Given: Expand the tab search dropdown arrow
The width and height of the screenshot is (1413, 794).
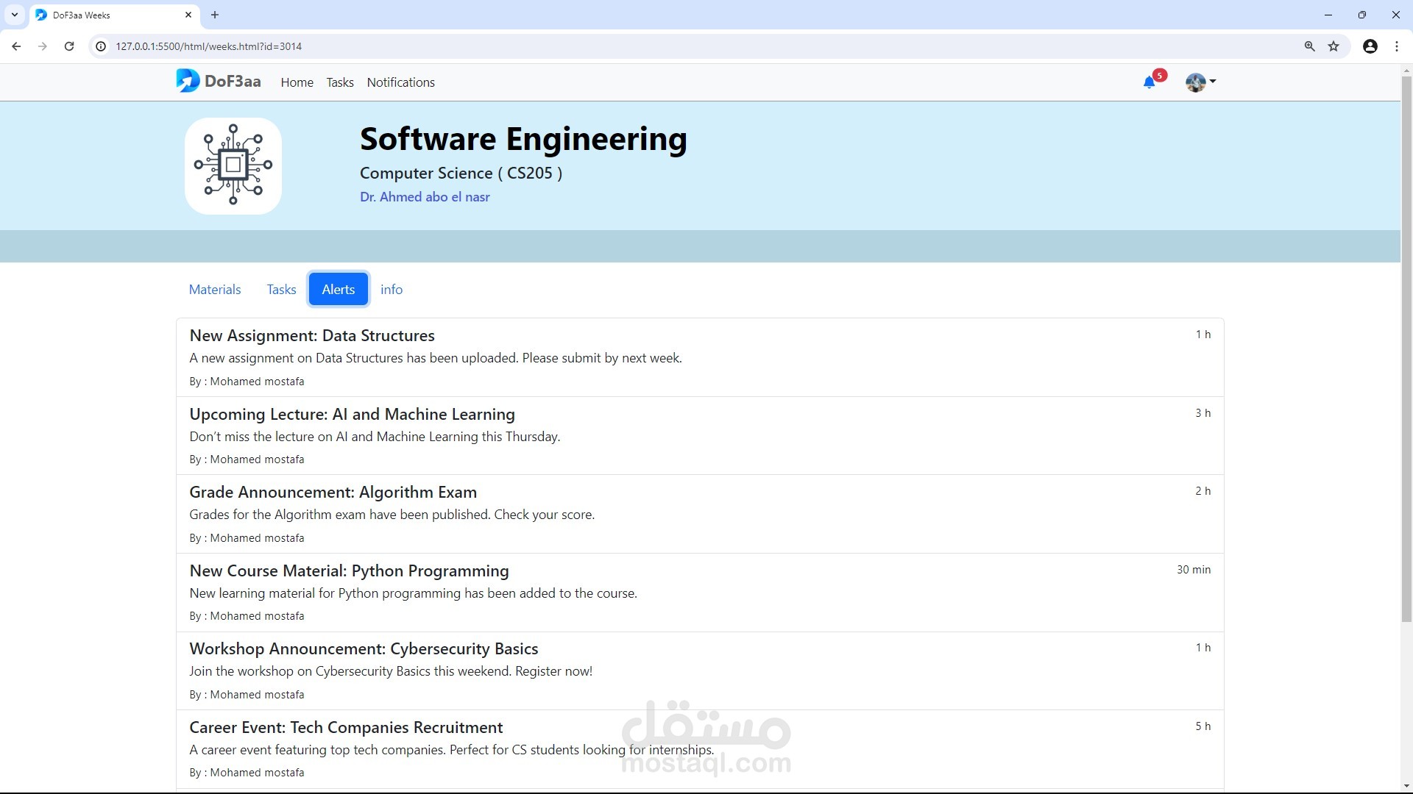Looking at the screenshot, I should pyautogui.click(x=15, y=15).
